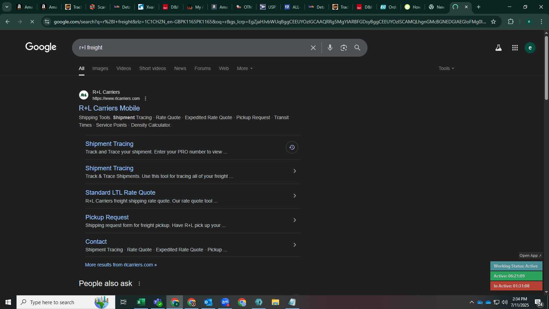Viewport: 549px width, 309px height.
Task: View site information icon in address bar
Action: (x=47, y=22)
